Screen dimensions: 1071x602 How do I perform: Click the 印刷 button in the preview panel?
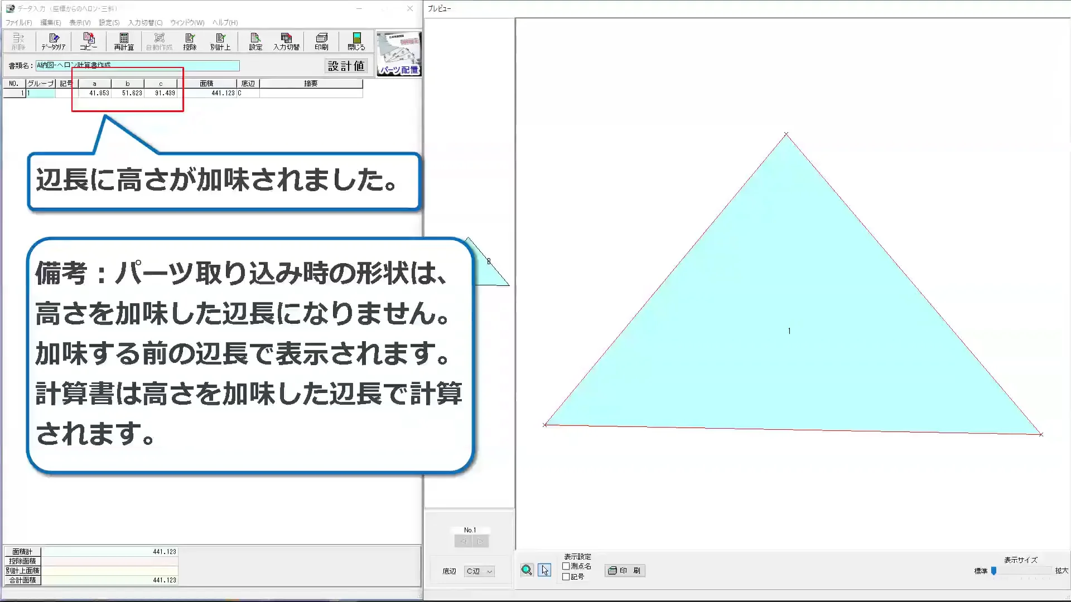coord(624,570)
